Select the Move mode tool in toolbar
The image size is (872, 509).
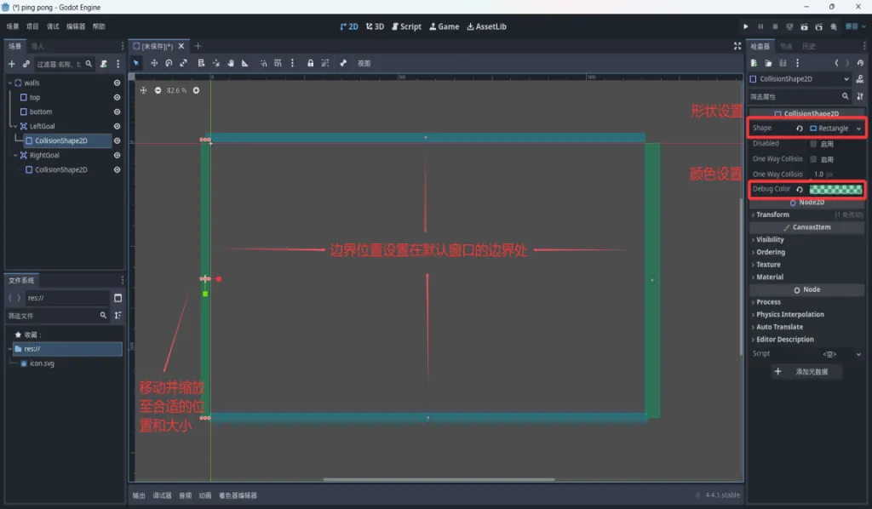(154, 63)
